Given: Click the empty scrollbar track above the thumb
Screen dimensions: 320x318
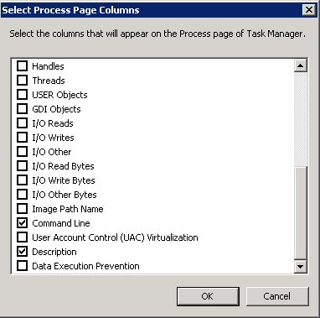Looking at the screenshot, I should pyautogui.click(x=301, y=119).
